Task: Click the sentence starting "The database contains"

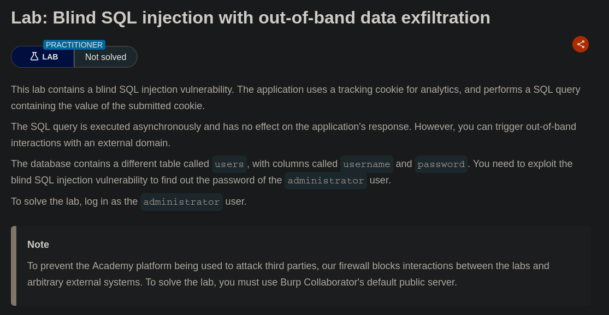Action: tap(109, 164)
